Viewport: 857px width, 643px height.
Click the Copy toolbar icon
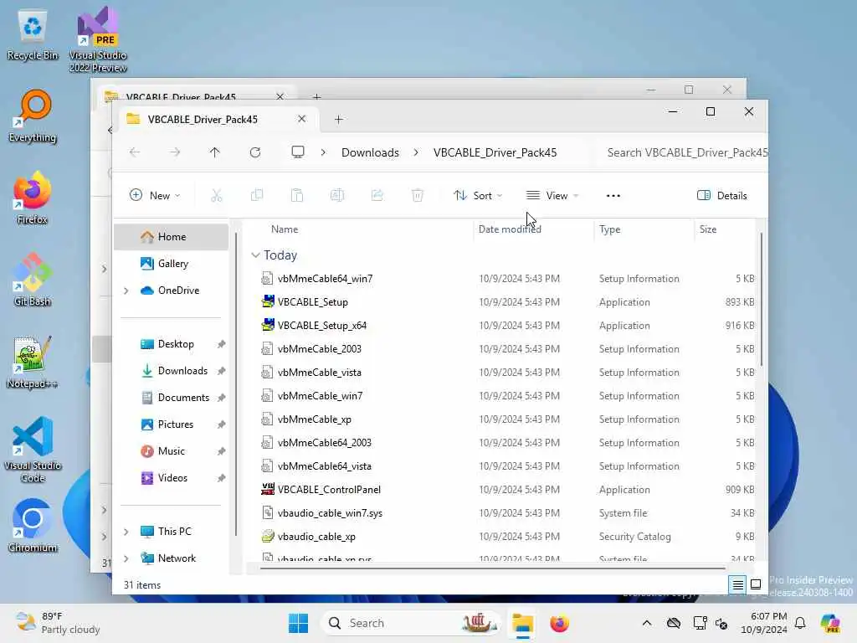click(257, 195)
